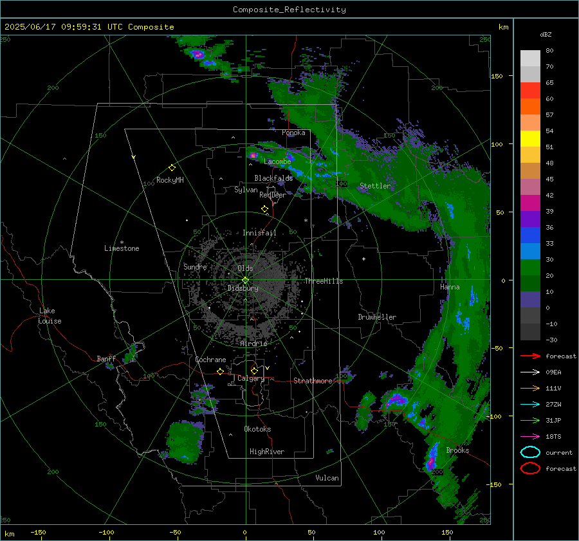Click the RedDeer city label
The image size is (579, 541).
click(273, 195)
